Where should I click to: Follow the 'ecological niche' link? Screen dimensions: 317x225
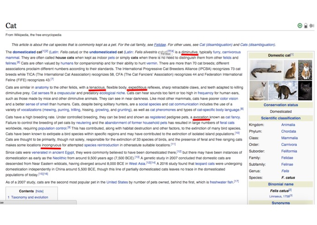(112, 93)
